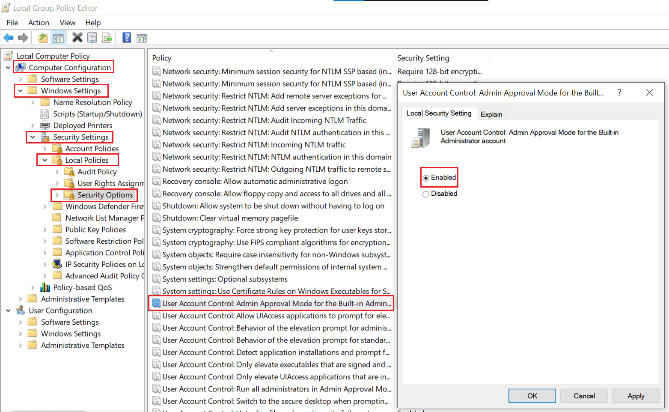
Task: Toggle the Show/Hide Console Tree icon
Action: 58,38
